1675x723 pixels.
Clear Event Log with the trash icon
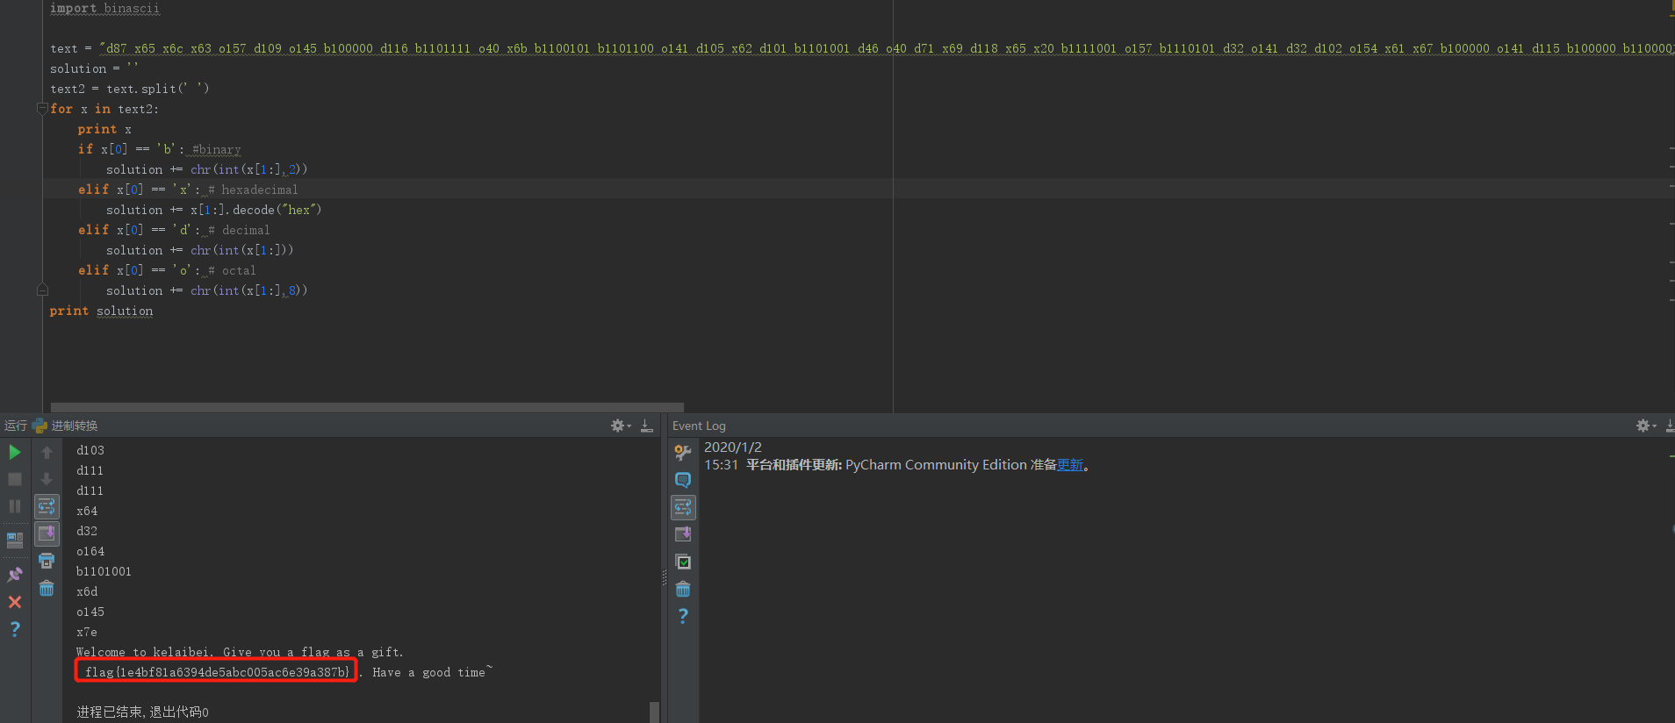click(683, 589)
